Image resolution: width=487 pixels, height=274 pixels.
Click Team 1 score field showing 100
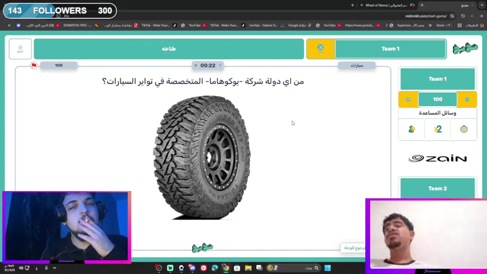tap(438, 99)
